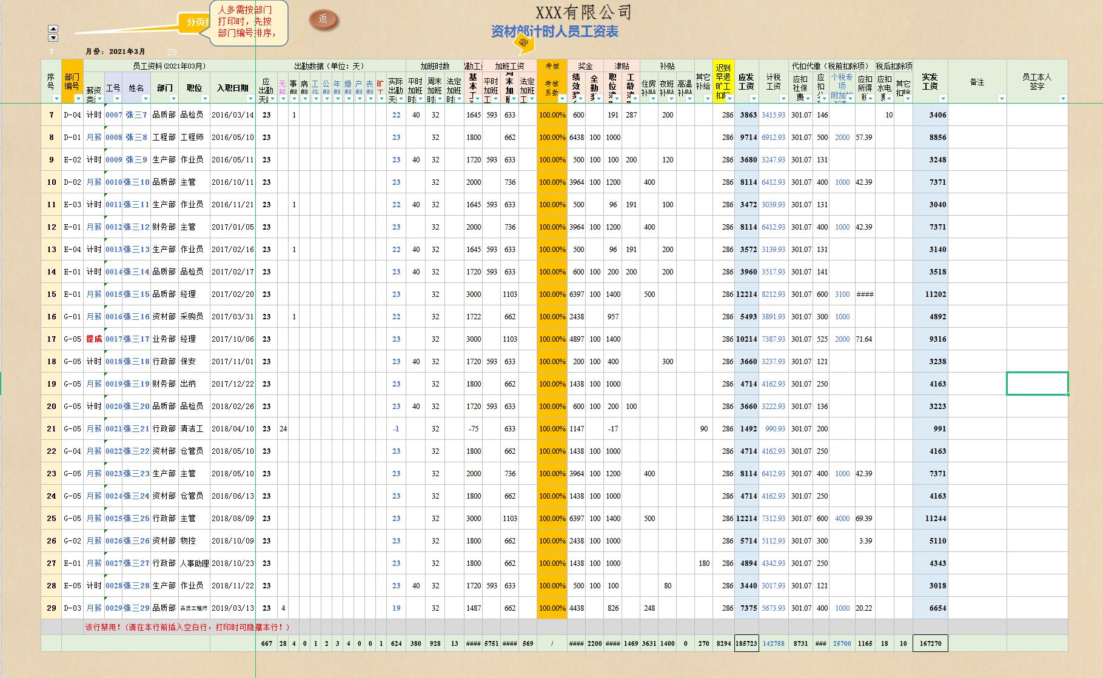Image resolution: width=1103 pixels, height=678 pixels.
Task: Open the 员工本人签字 filter dropdown
Action: pyautogui.click(x=1063, y=99)
